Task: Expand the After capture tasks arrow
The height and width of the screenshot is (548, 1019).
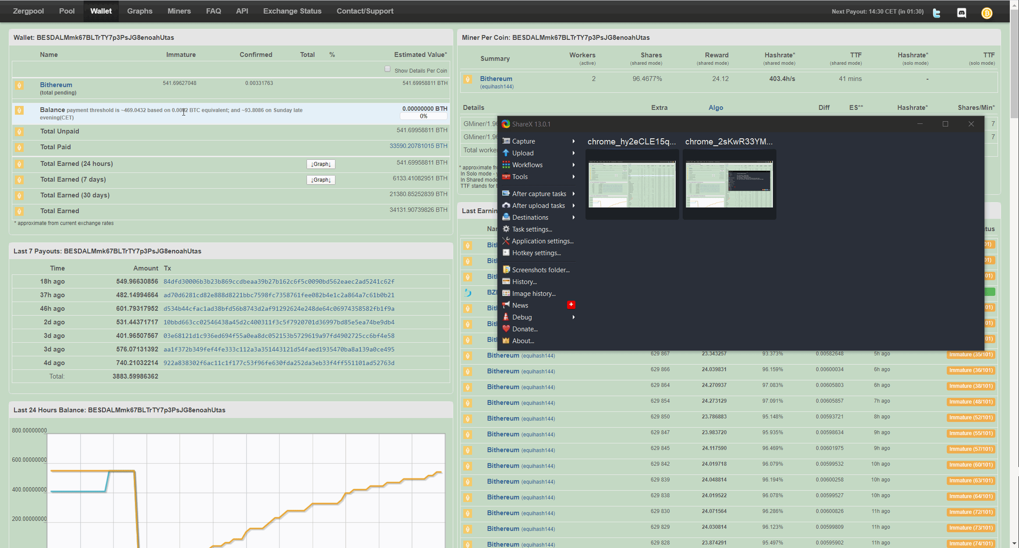Action: 573,193
